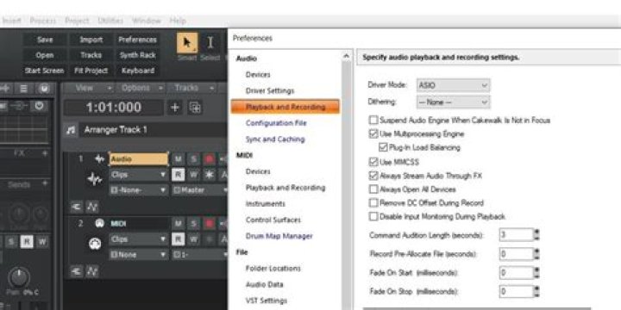This screenshot has width=621, height=310.
Task: Click the MIDI track take lanes icon
Action: click(76, 271)
